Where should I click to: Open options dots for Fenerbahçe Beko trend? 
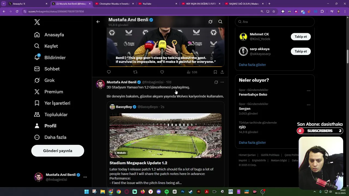tap(309, 91)
